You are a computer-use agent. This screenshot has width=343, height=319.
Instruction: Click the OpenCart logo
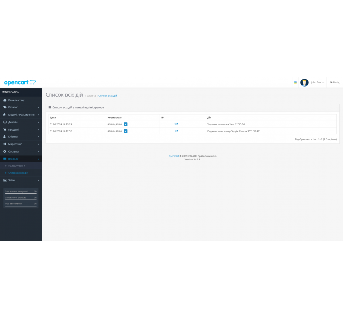click(20, 82)
